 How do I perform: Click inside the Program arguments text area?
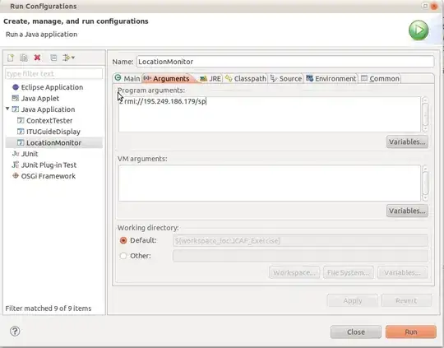pyautogui.click(x=270, y=114)
